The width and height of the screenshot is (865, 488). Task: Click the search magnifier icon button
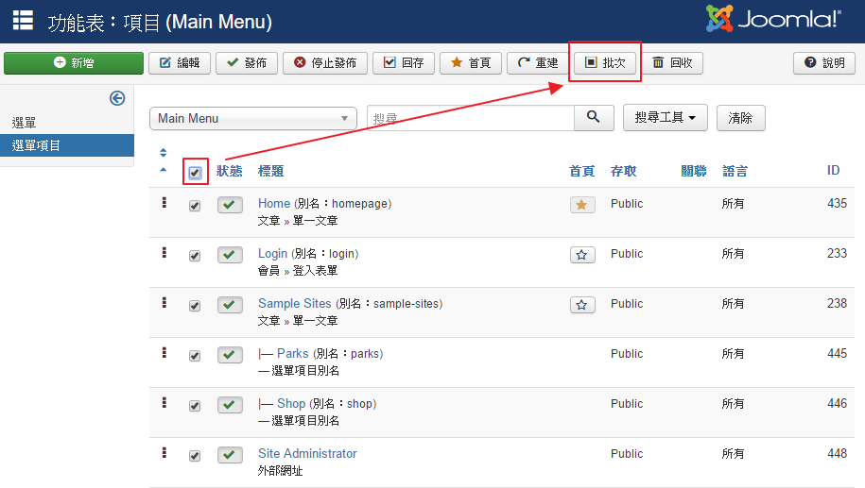pyautogui.click(x=593, y=117)
